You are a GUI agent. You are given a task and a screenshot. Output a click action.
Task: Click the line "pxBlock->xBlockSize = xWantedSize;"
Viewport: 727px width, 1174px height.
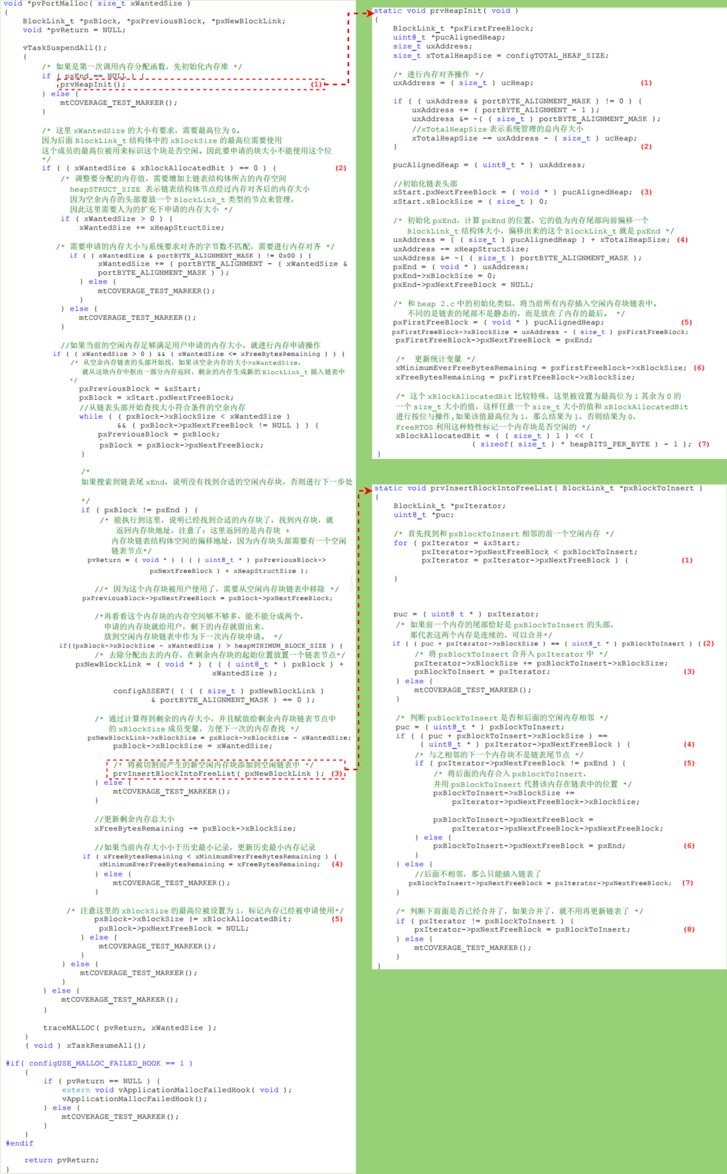[192, 746]
